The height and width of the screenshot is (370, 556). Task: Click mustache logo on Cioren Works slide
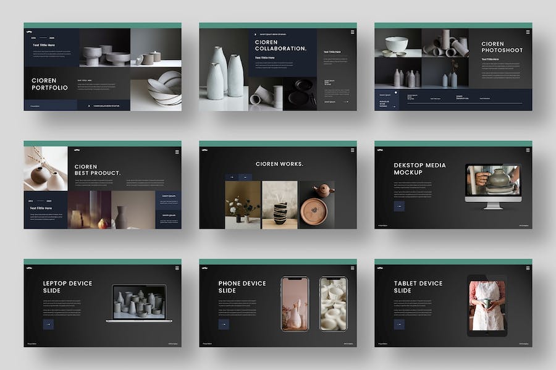(204, 149)
